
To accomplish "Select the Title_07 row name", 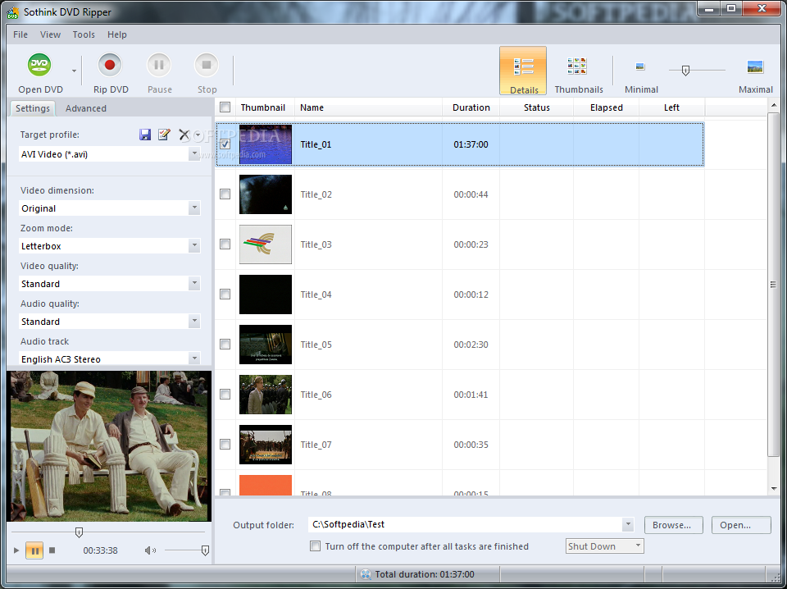I will coord(316,445).
